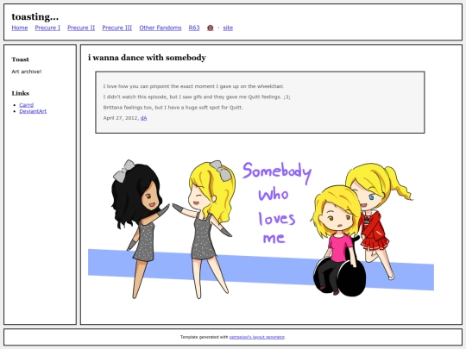Click the line about giving up on wheelchair
The image size is (466, 349).
coord(193,86)
